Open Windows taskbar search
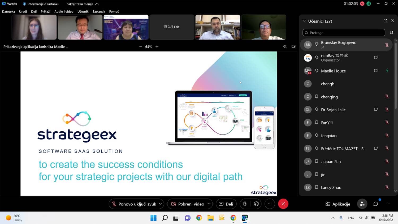This screenshot has height=224, width=398. 165,218
